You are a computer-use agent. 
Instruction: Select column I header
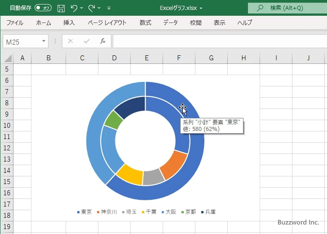(276, 58)
